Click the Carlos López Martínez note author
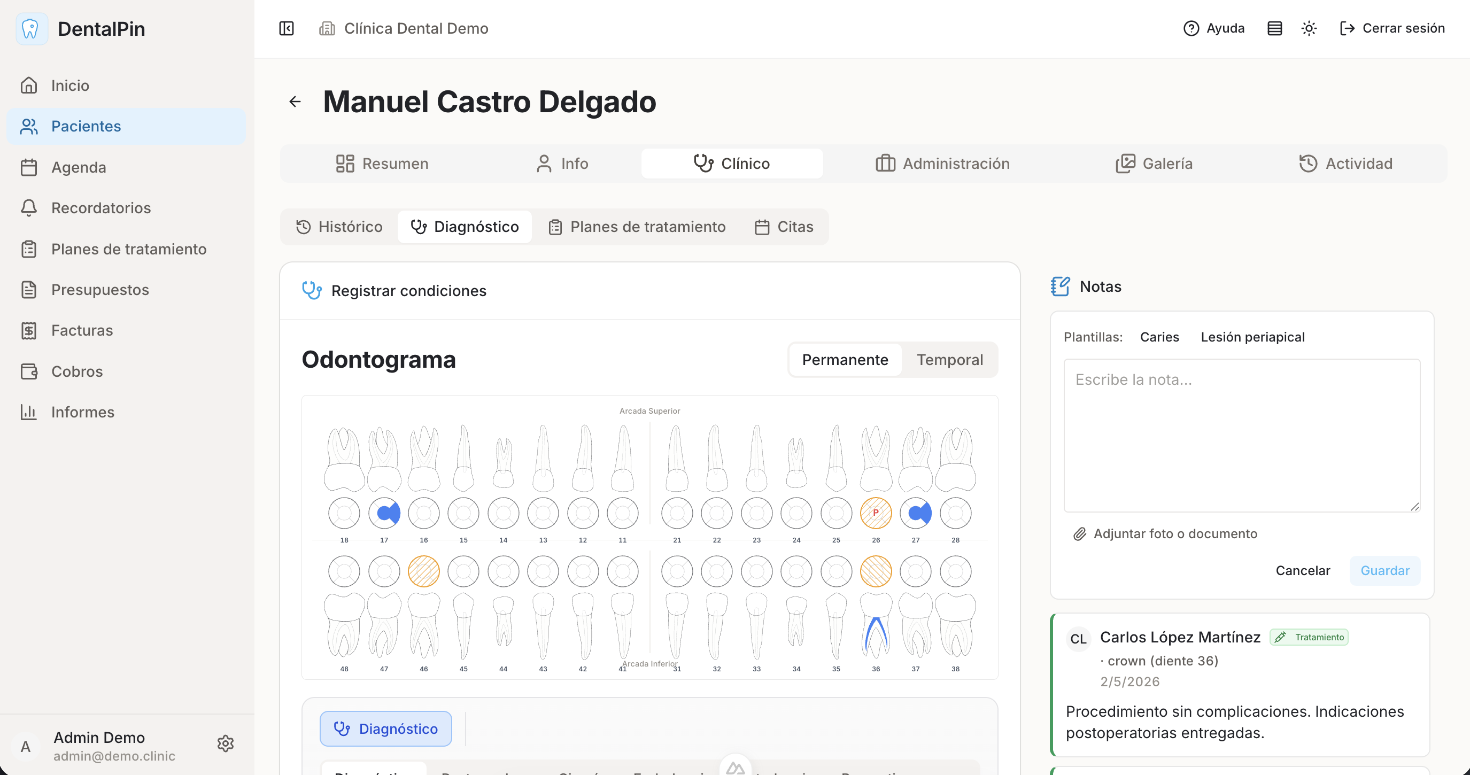Screen dimensions: 1470x775 [1180, 638]
